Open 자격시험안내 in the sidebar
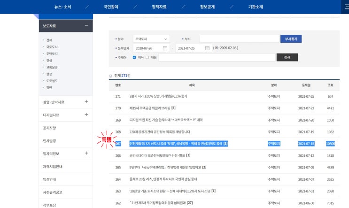This screenshot has height=208, width=349. (x=53, y=167)
